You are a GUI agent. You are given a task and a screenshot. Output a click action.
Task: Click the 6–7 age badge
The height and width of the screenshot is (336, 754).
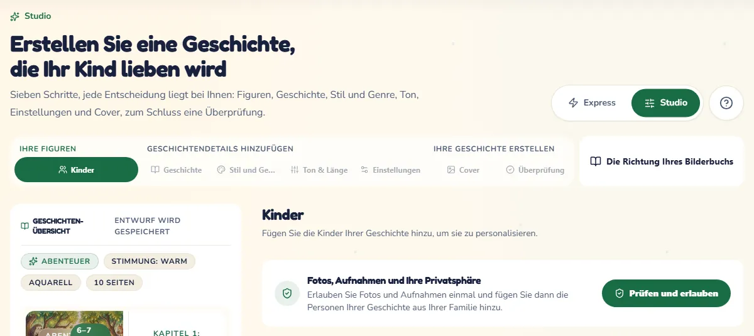tap(89, 330)
